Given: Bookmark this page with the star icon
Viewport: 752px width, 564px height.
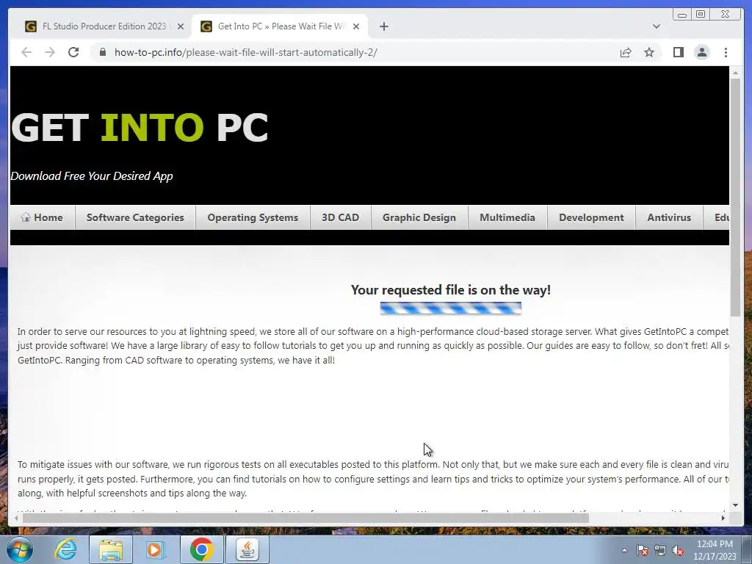Looking at the screenshot, I should pyautogui.click(x=649, y=52).
